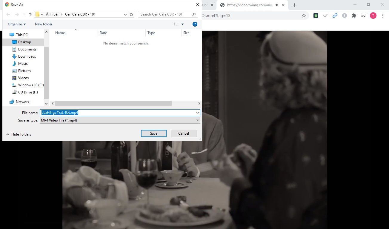Select the Downloads folder in the sidebar
The image size is (389, 229).
point(27,56)
